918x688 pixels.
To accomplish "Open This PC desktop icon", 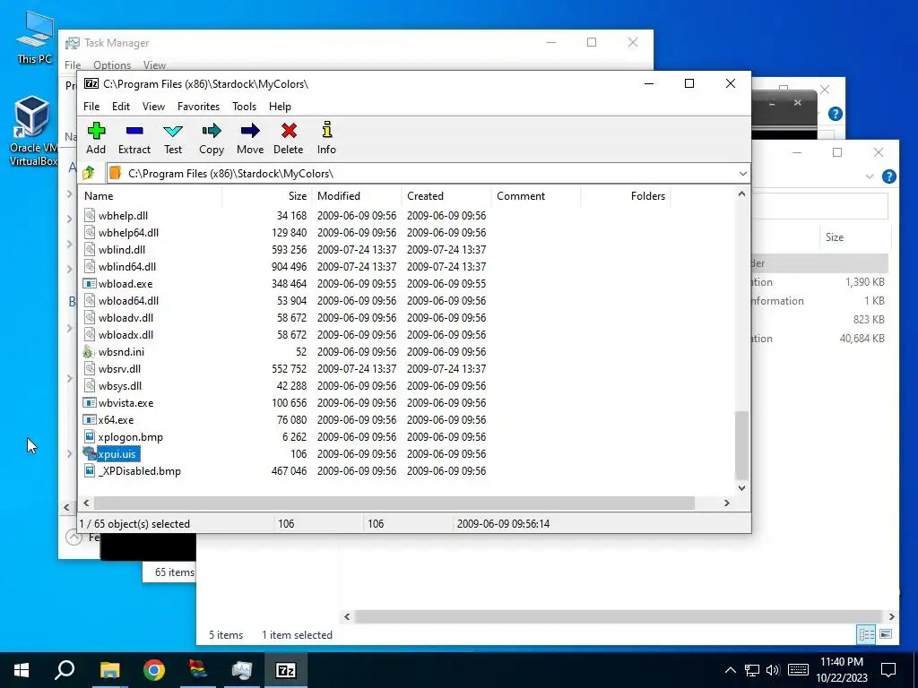I will (x=34, y=38).
